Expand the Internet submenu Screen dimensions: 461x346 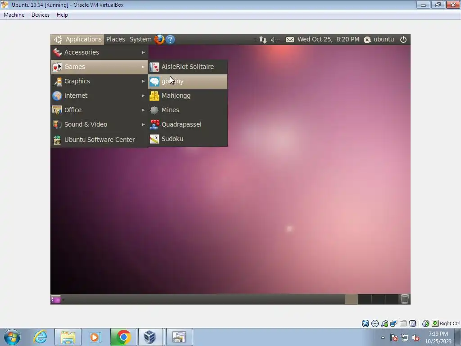99,96
